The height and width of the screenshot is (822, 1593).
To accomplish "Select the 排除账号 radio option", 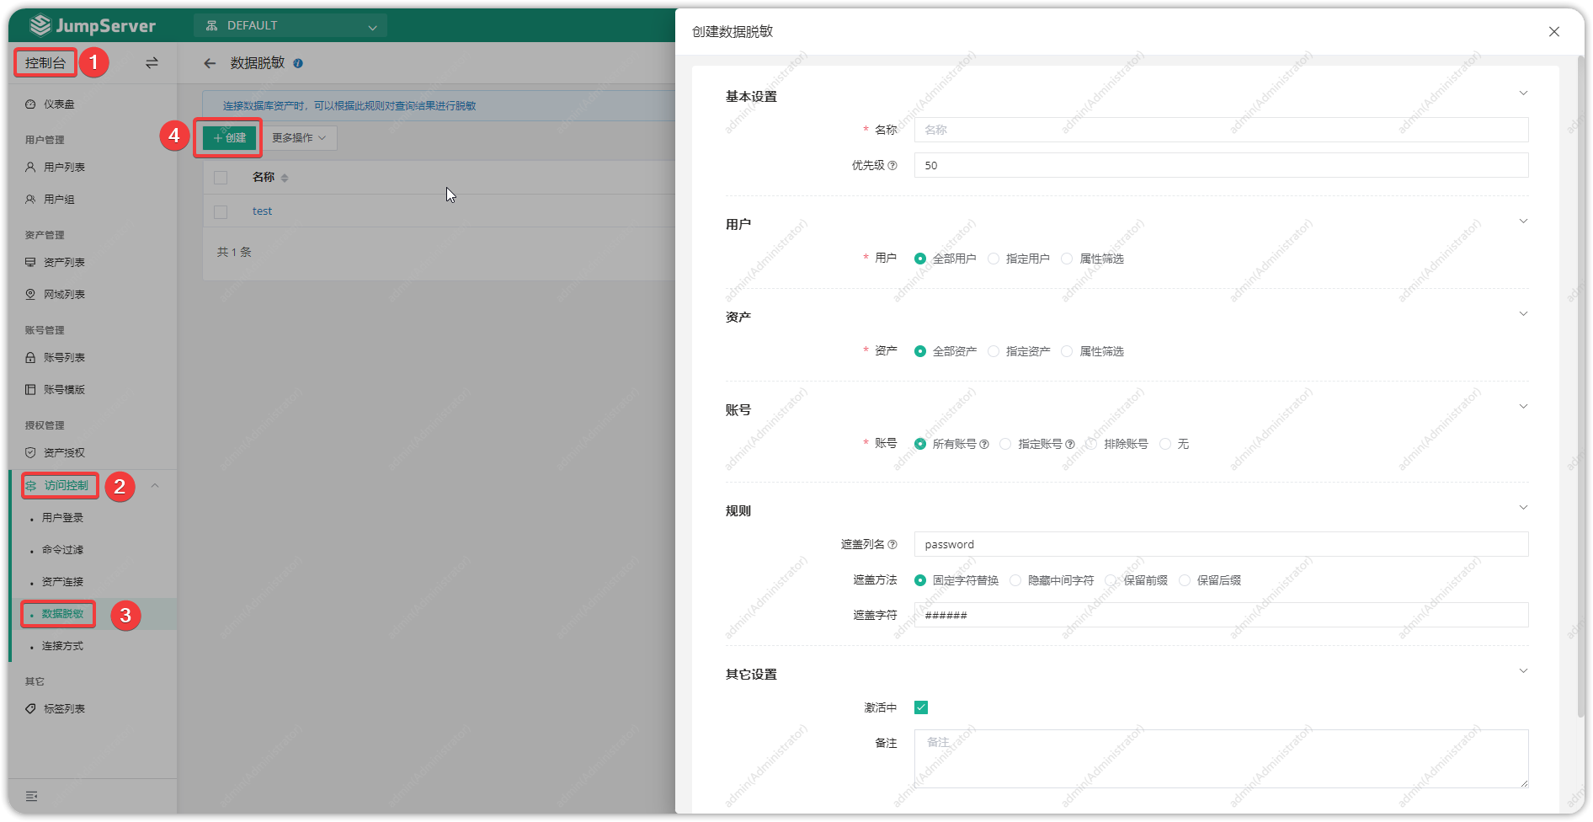I will [x=1117, y=444].
